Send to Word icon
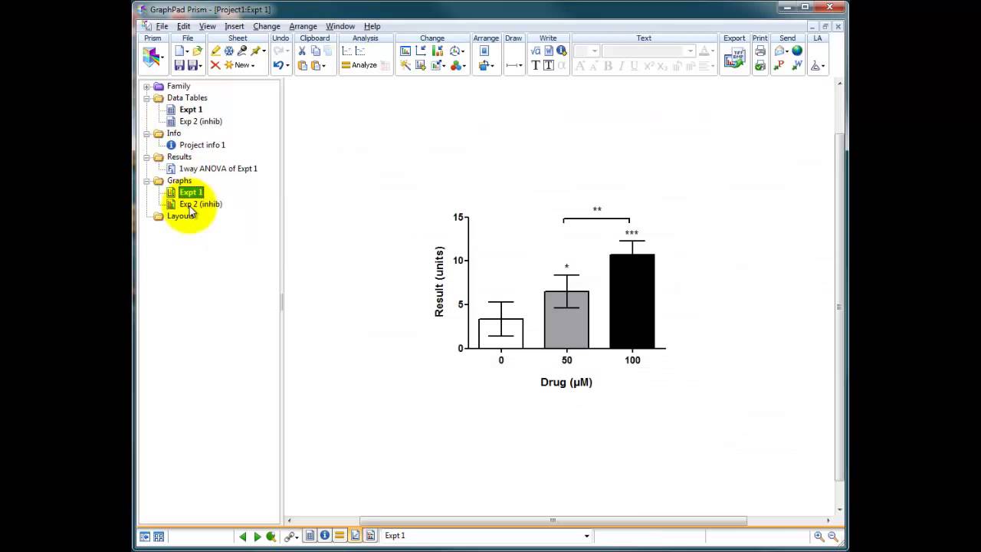 797,65
